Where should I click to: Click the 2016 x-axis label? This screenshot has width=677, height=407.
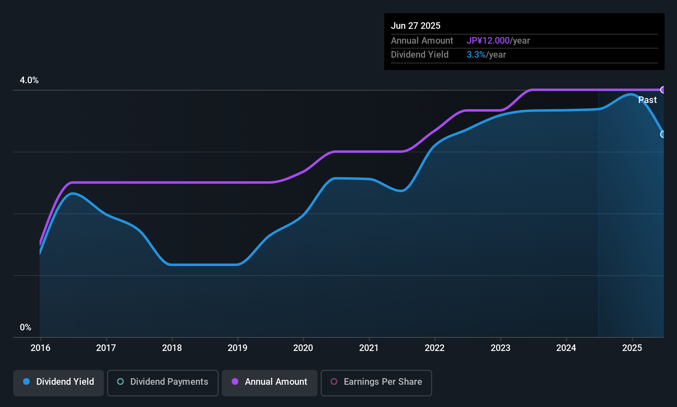click(x=40, y=348)
